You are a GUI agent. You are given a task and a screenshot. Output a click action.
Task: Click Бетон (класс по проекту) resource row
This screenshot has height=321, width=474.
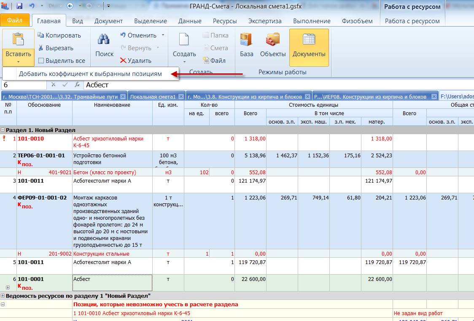pyautogui.click(x=105, y=172)
